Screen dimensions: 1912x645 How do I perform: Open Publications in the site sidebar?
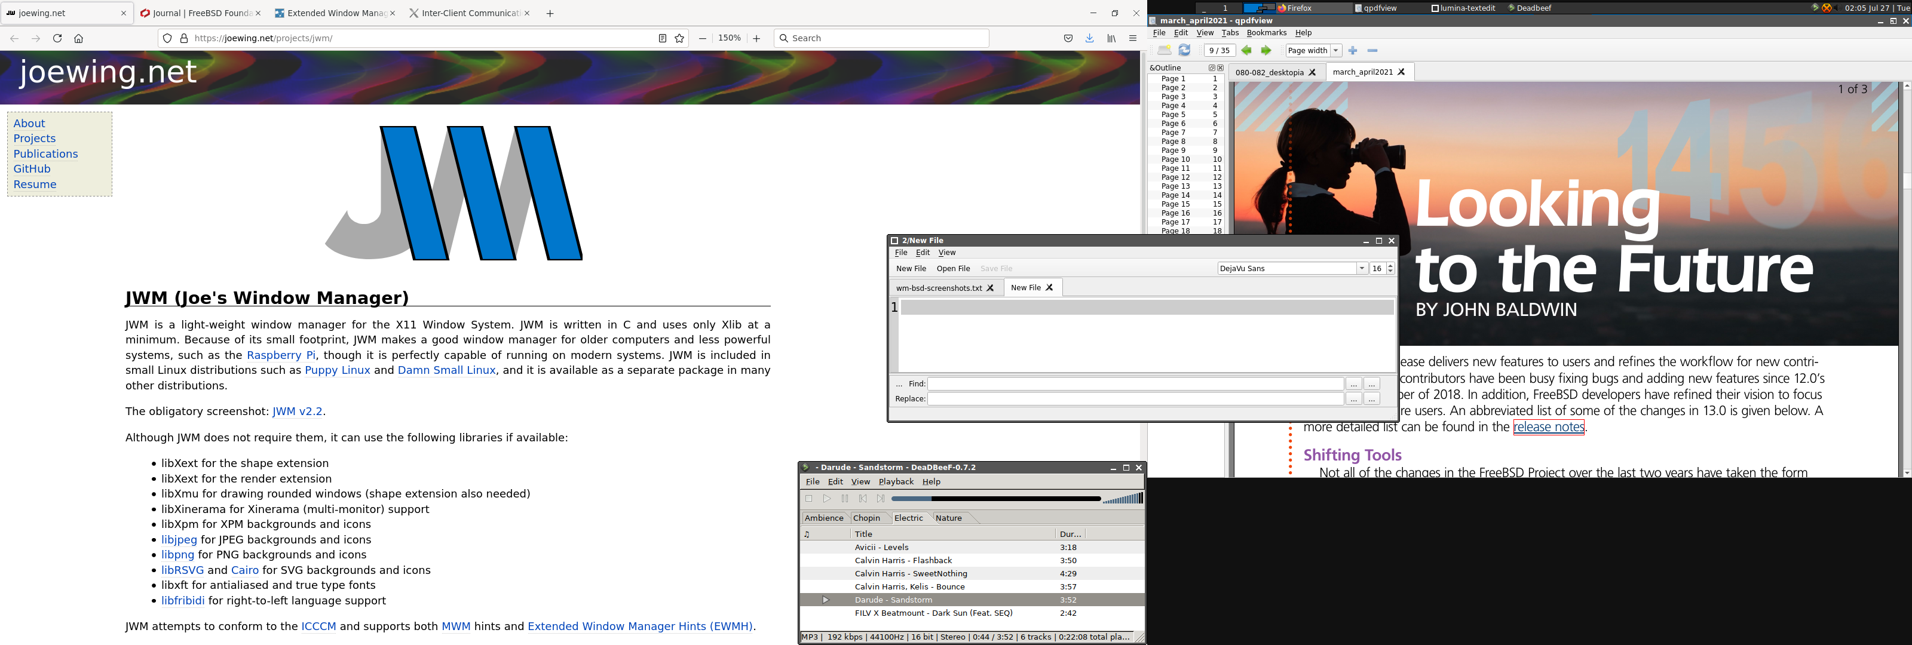pyautogui.click(x=45, y=153)
